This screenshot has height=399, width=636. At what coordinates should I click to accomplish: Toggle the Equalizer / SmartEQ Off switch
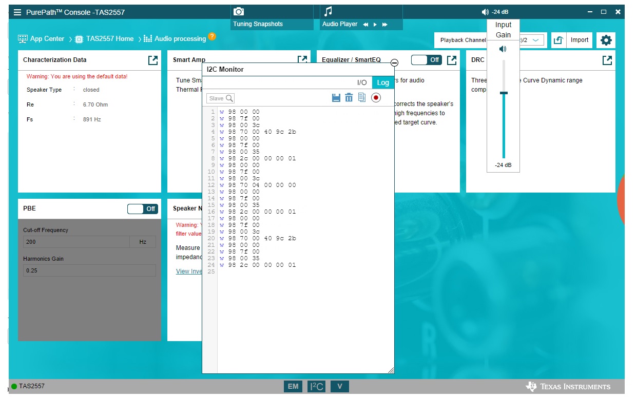pyautogui.click(x=426, y=60)
